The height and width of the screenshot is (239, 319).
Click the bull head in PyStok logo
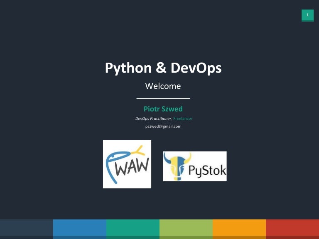click(177, 166)
